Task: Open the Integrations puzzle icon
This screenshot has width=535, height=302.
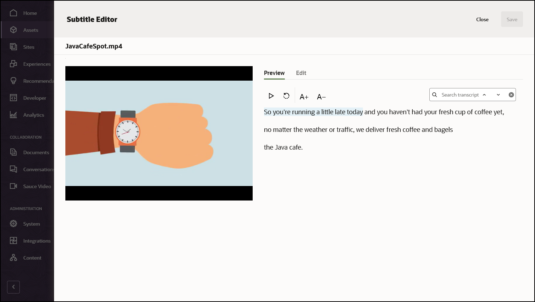Action: point(13,241)
